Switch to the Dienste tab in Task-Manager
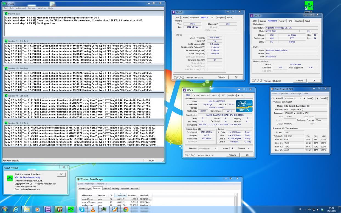This screenshot has height=213, width=341. coord(106,188)
